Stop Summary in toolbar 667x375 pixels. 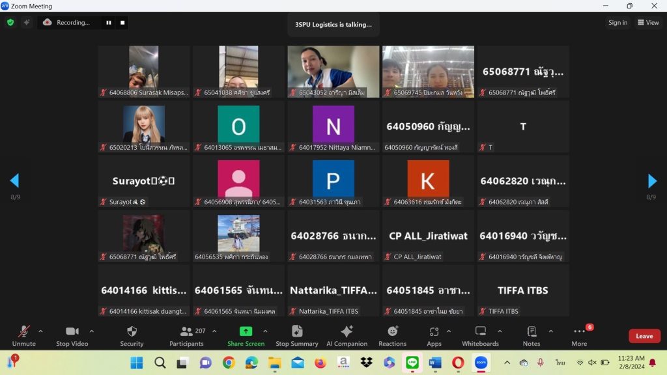297,335
